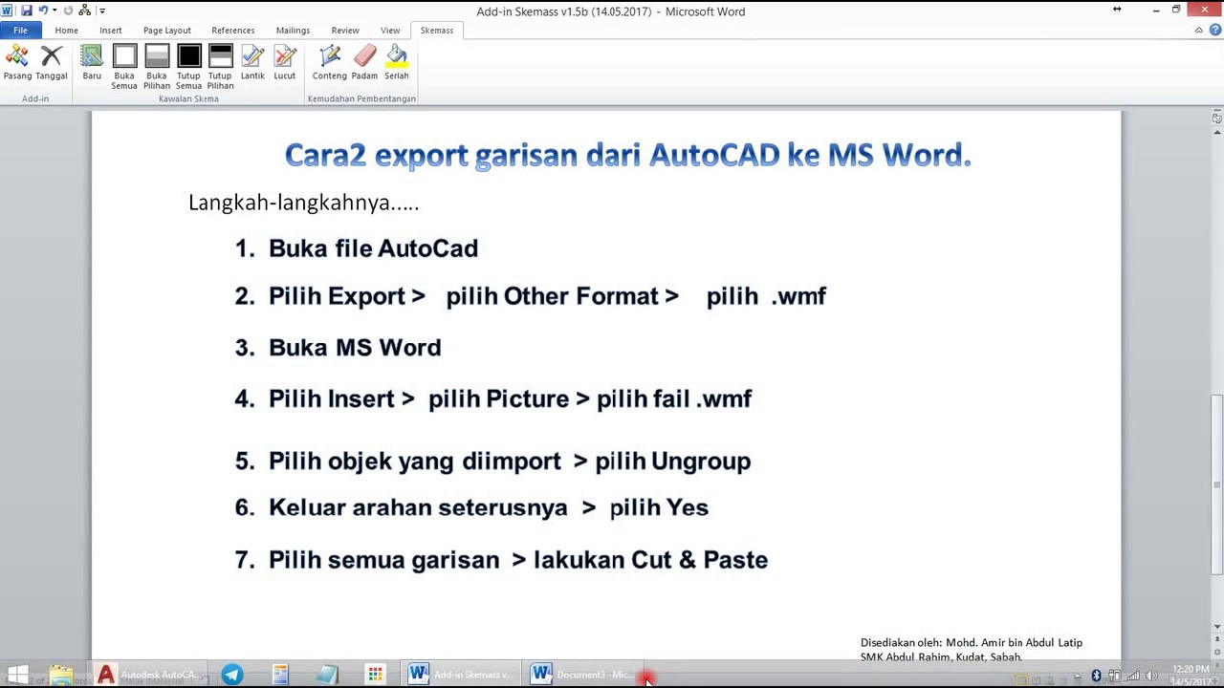Save the document from Quick Access toolbar
Screen dimensions: 1224x688
coord(26,11)
